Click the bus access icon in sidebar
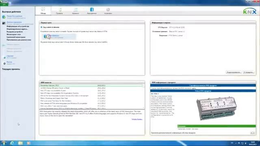The height and width of the screenshot is (146, 260). pyautogui.click(x=4, y=23)
